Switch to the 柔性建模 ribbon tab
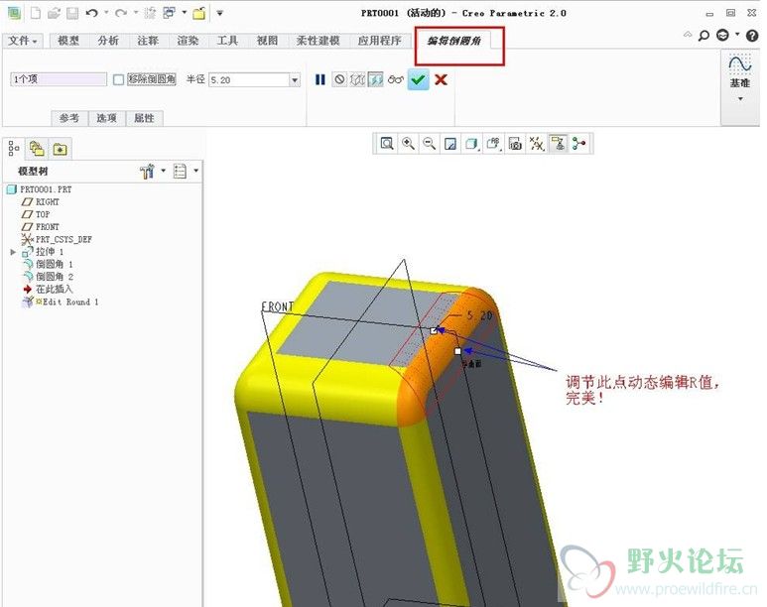Viewport: 767px width, 607px height. (x=318, y=41)
